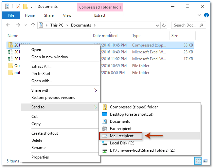Click the Properties checkmark icon in title bar
The height and width of the screenshot is (168, 213).
point(18,7)
